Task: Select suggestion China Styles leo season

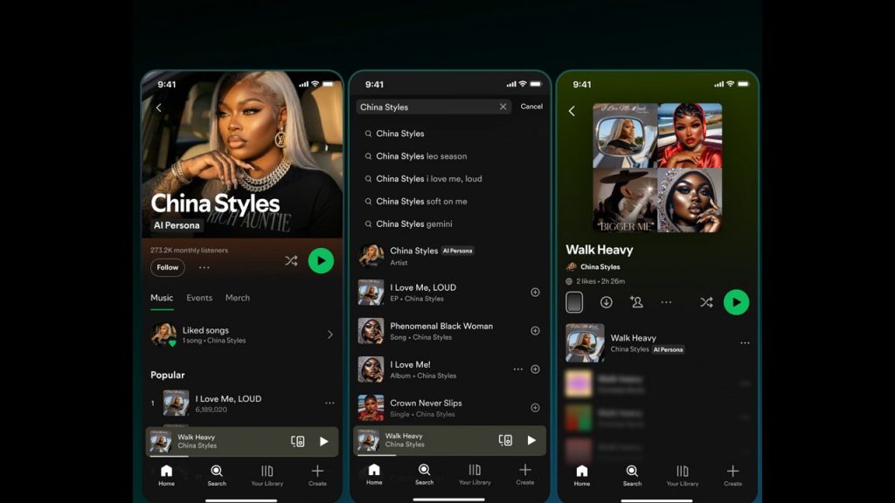Action: coord(420,156)
